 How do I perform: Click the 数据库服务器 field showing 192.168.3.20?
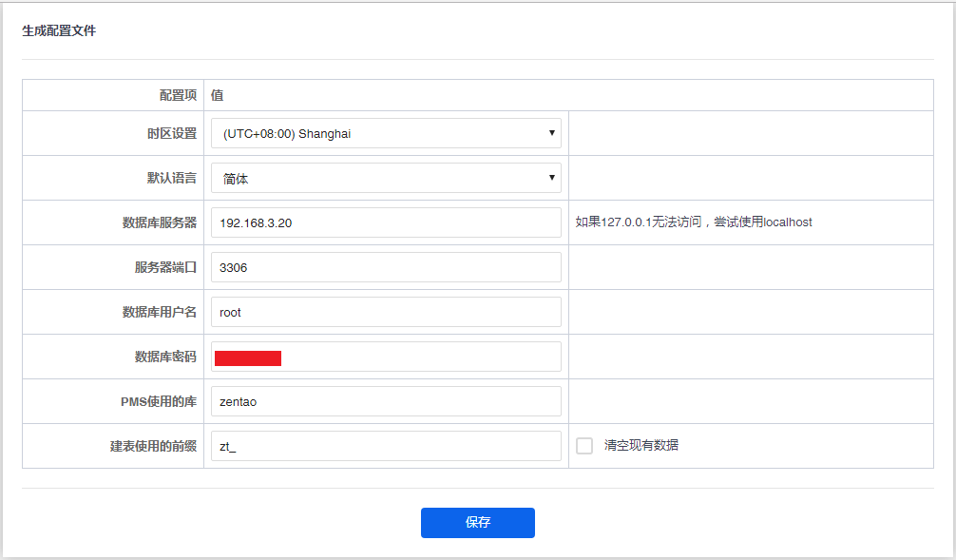[x=386, y=222]
